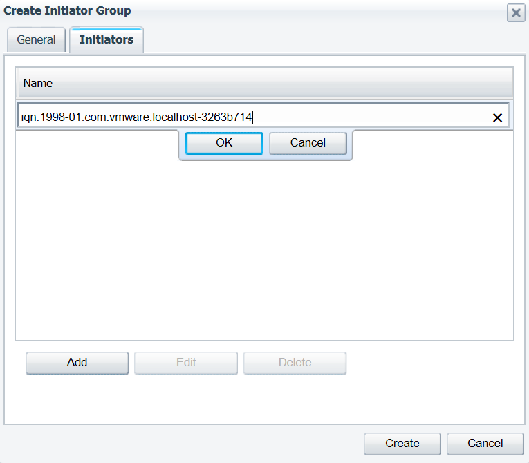Click the Create button

coord(402,444)
